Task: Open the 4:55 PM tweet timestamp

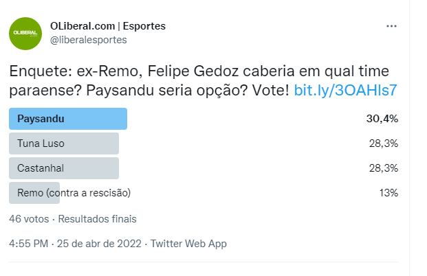Action: coord(28,244)
